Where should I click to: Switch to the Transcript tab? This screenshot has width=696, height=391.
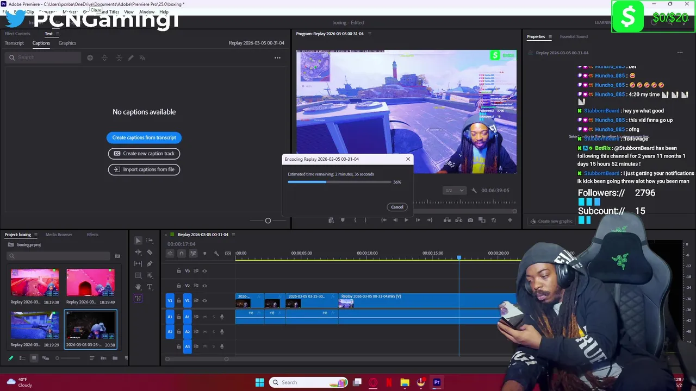[14, 43]
